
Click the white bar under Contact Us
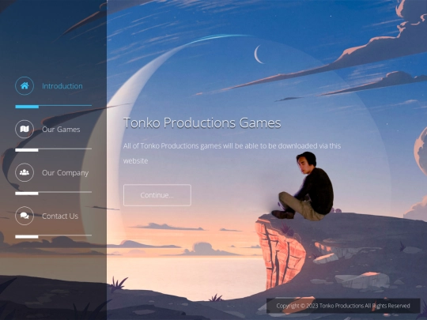(27, 236)
